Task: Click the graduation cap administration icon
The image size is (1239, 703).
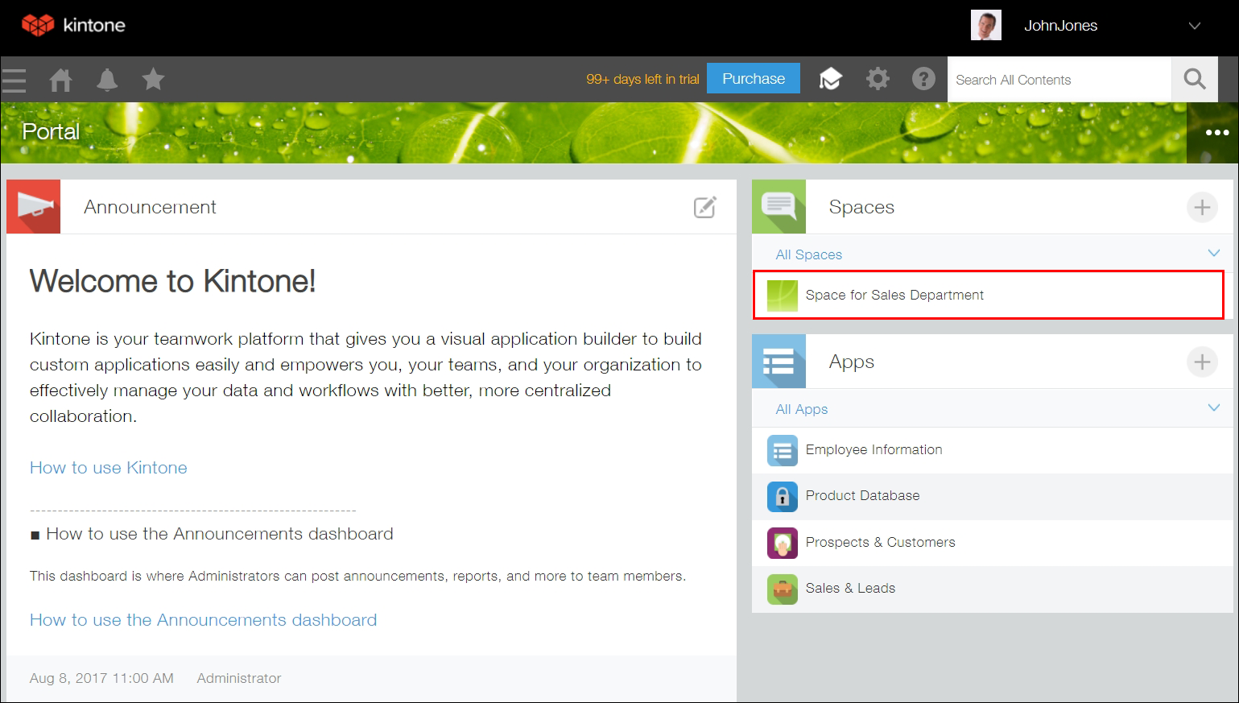Action: pyautogui.click(x=831, y=79)
